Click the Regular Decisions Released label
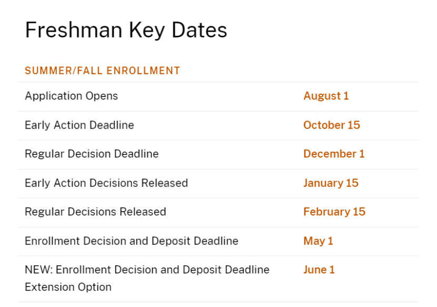The height and width of the screenshot is (307, 437). coord(95,212)
